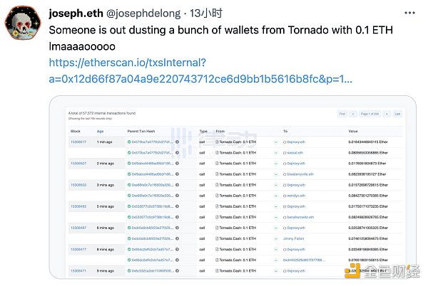
Task: Click the Block column header
Action: click(x=76, y=132)
